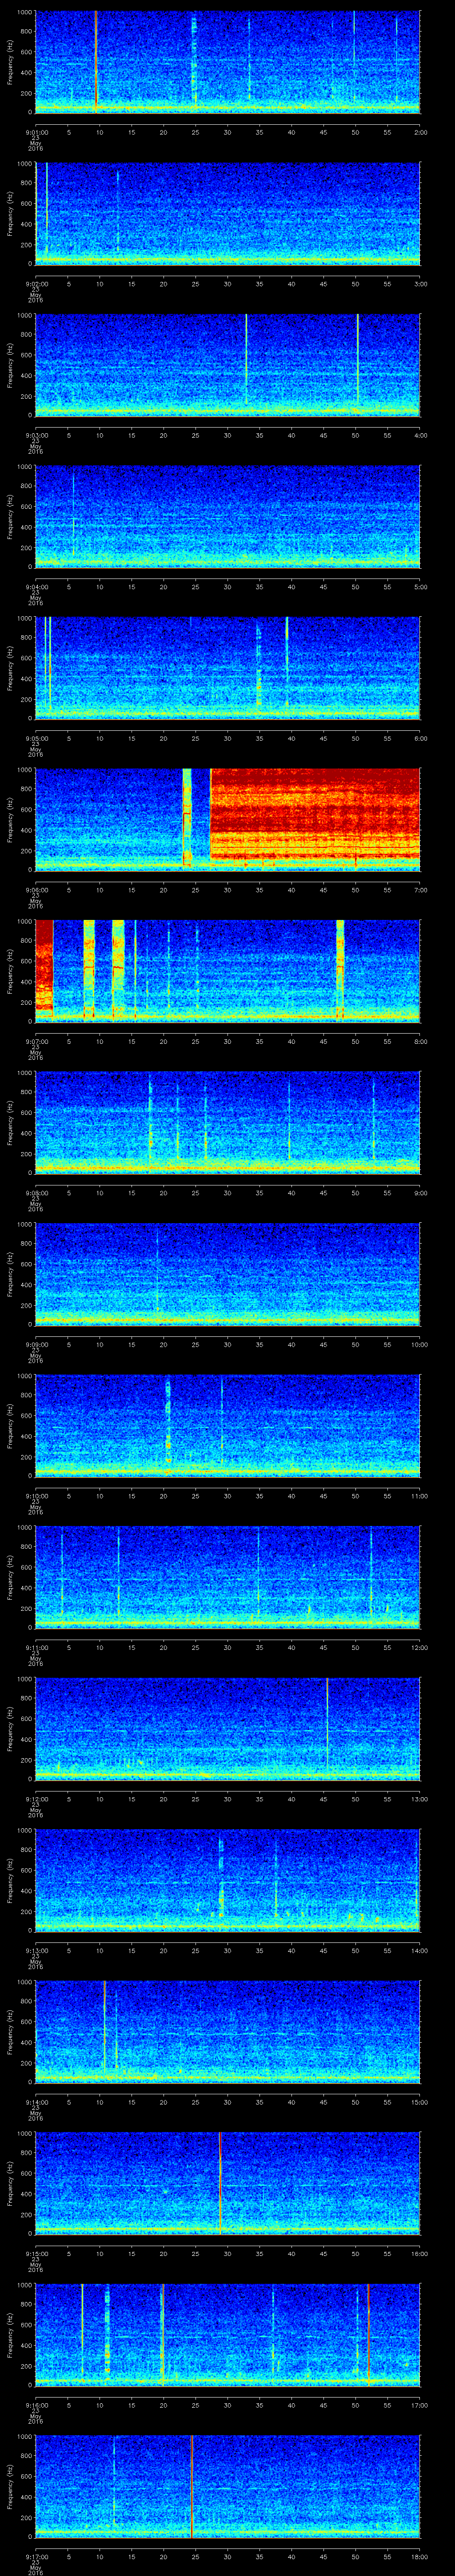Click the 9:14:00 start time label
455x2576 pixels.
point(36,2103)
